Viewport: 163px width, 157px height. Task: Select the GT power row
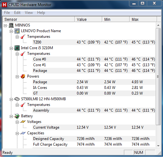coord(94,93)
